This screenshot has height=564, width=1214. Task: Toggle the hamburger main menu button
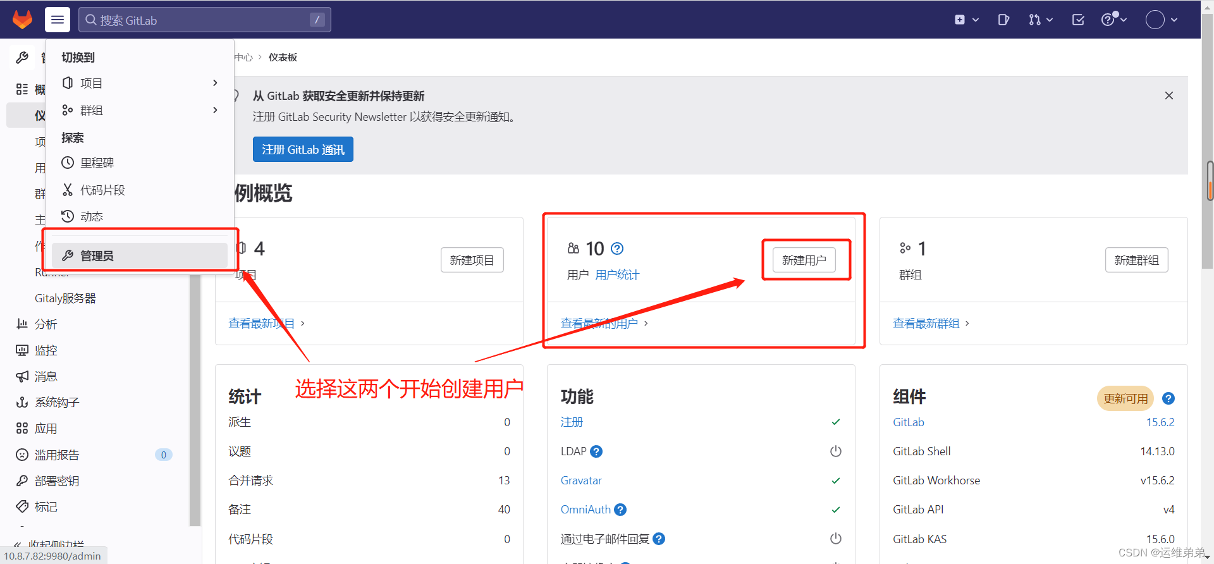coord(58,20)
